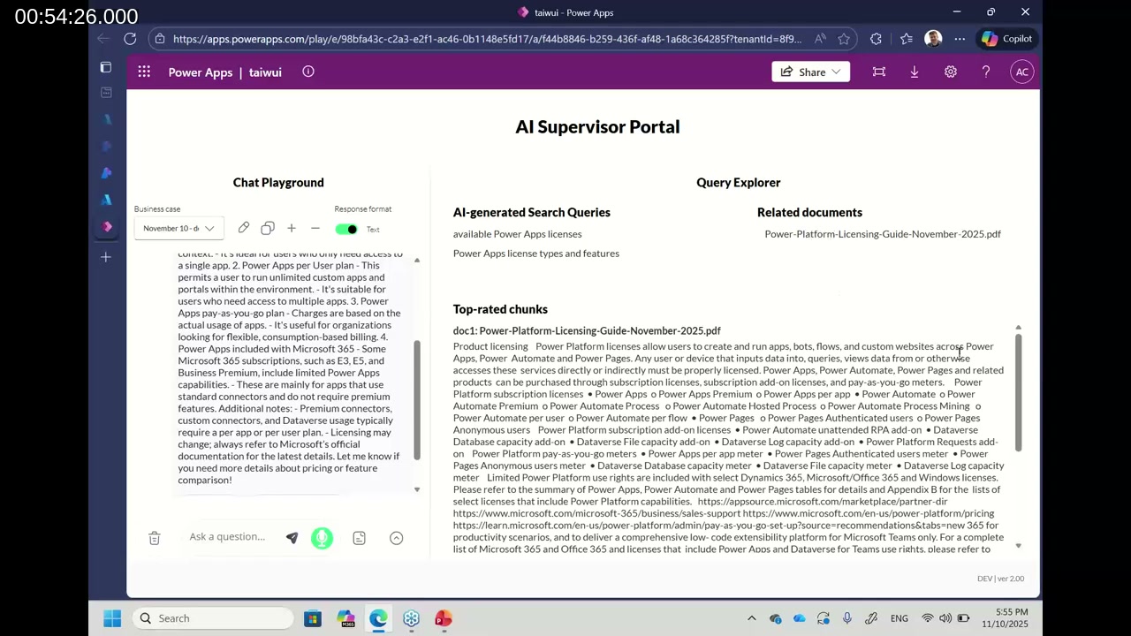Click chunks panel scroll down arrow
The height and width of the screenshot is (636, 1131).
(x=1018, y=546)
